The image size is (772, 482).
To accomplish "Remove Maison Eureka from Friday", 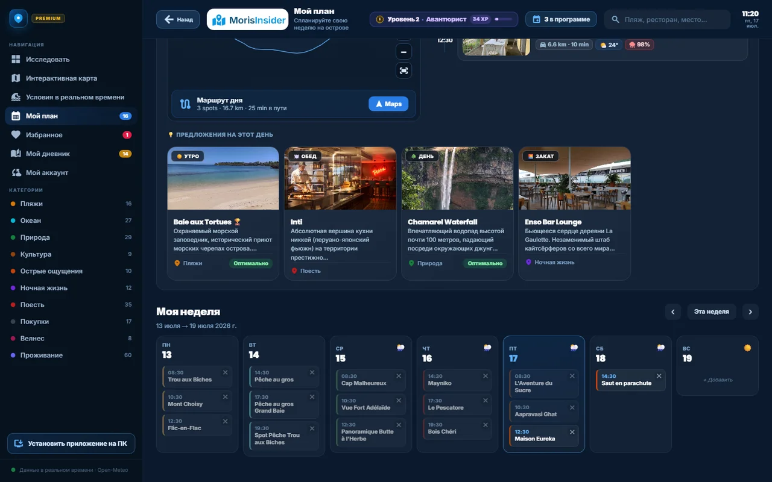I will click(572, 431).
